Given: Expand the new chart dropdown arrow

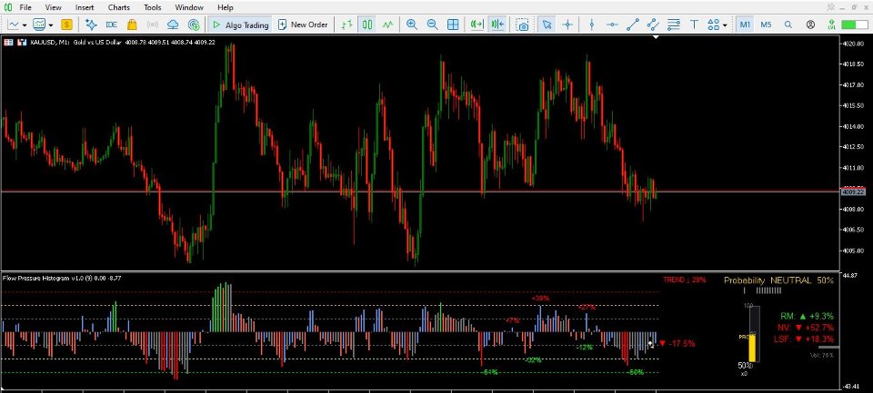Looking at the screenshot, I should click(x=24, y=25).
